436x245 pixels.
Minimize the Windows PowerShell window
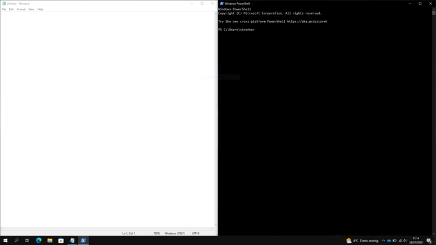pos(410,3)
